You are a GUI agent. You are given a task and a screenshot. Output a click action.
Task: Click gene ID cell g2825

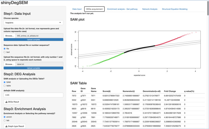pyautogui.click(x=83, y=126)
